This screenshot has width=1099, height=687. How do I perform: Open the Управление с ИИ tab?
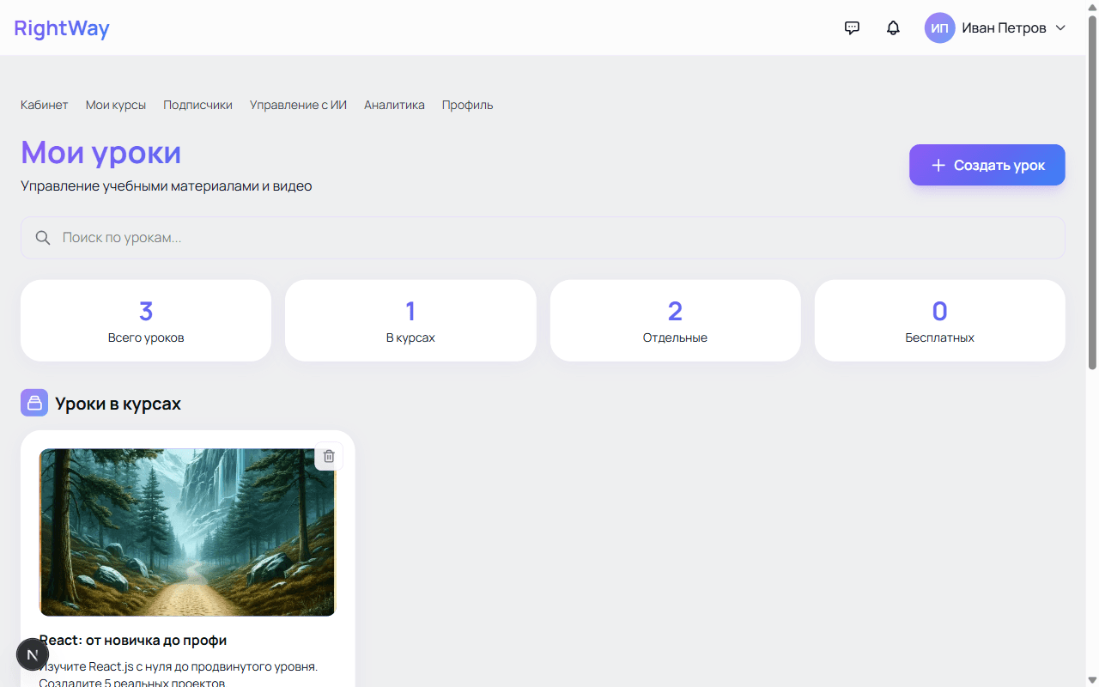298,105
